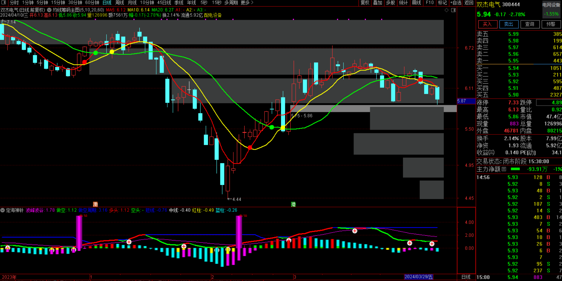Click the red dot near the 4.44 low
562x281 pixels.
point(250,147)
